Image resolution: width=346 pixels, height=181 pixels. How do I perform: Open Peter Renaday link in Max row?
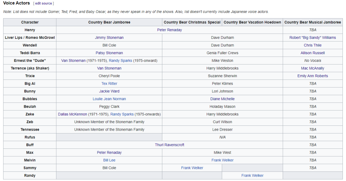(109, 153)
